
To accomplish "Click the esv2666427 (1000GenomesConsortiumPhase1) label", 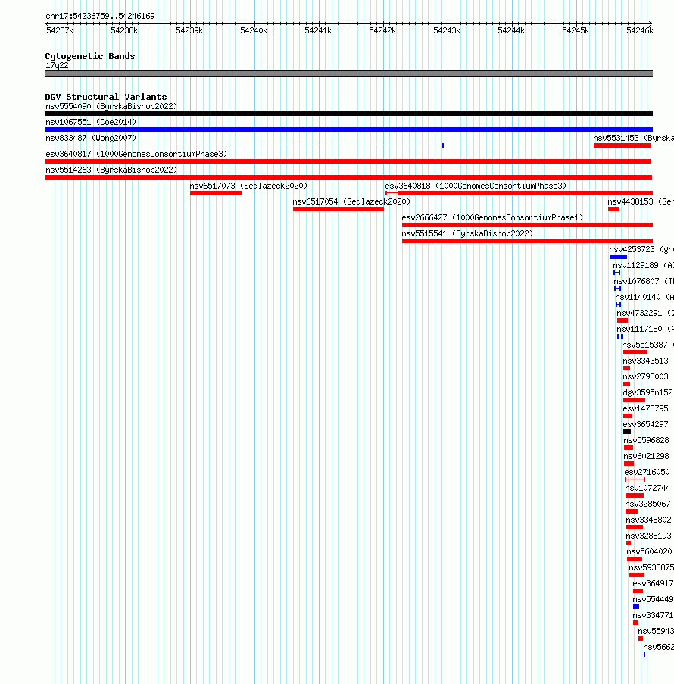I will [492, 217].
